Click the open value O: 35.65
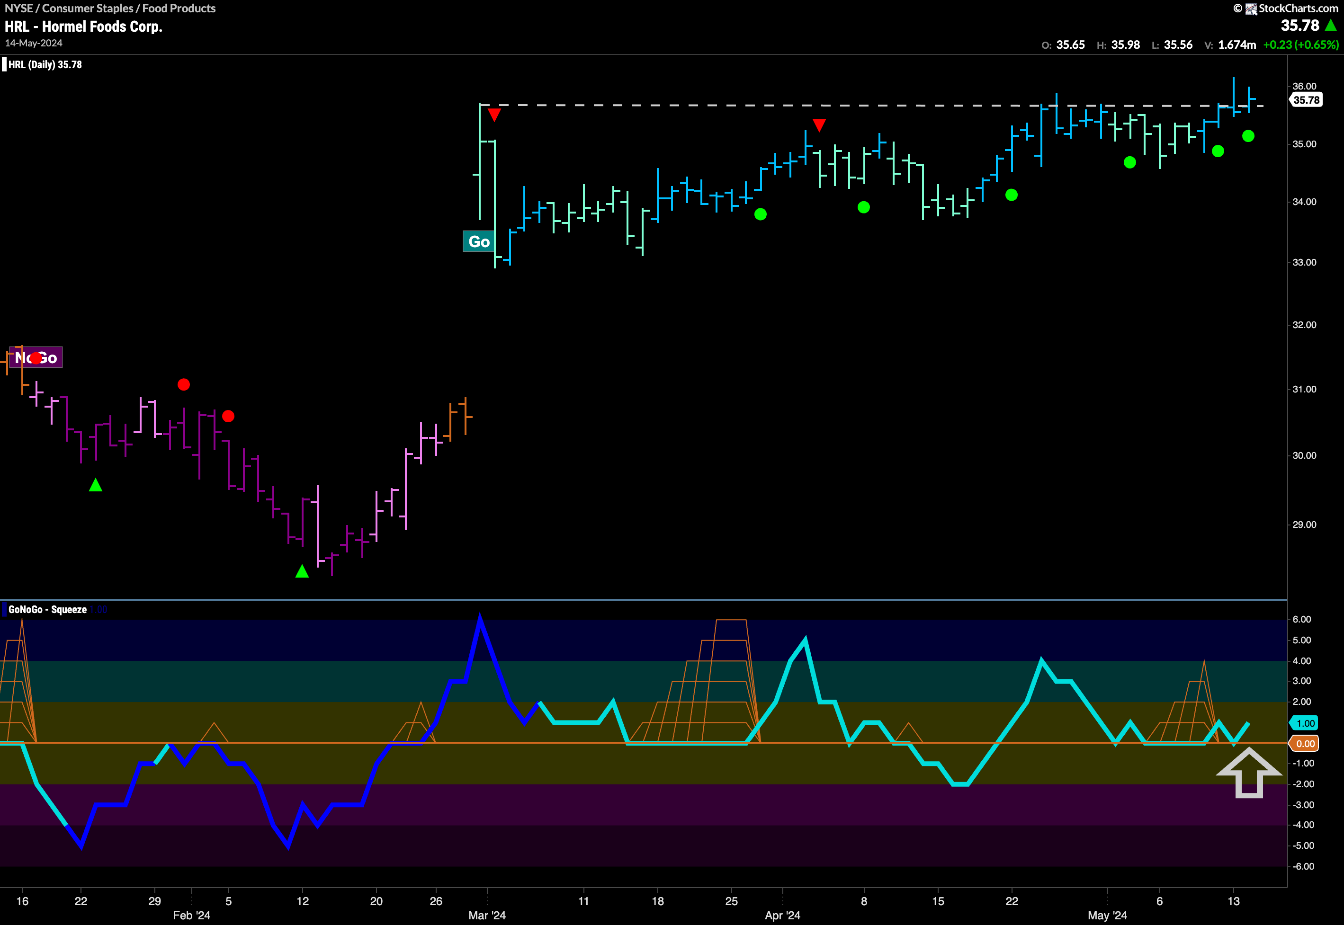 tap(1063, 45)
